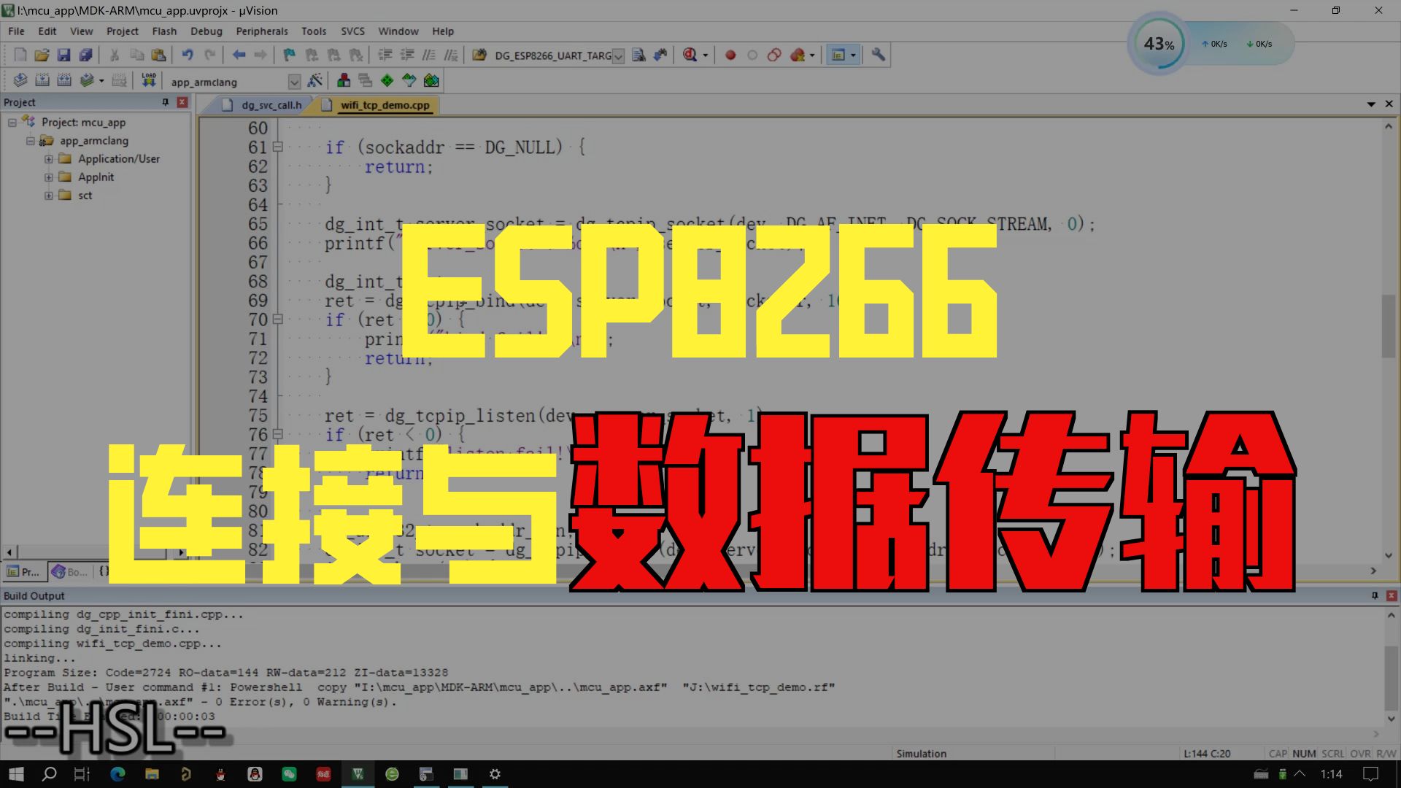Open Options for Target magic wand
This screenshot has width=1401, height=788.
click(315, 80)
